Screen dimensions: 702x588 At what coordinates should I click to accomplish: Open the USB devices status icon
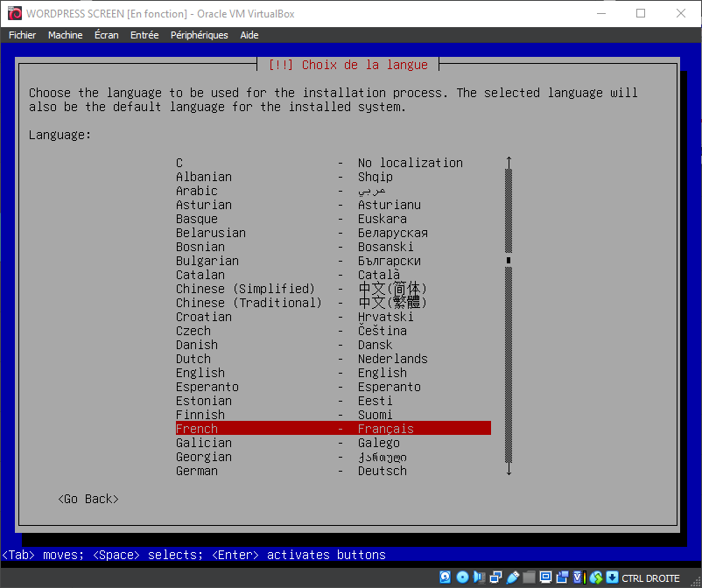pyautogui.click(x=512, y=577)
